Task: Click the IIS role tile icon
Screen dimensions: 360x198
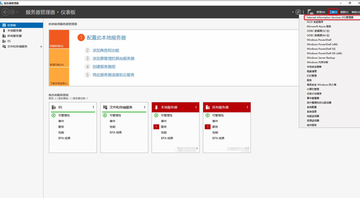Action: 54,107
